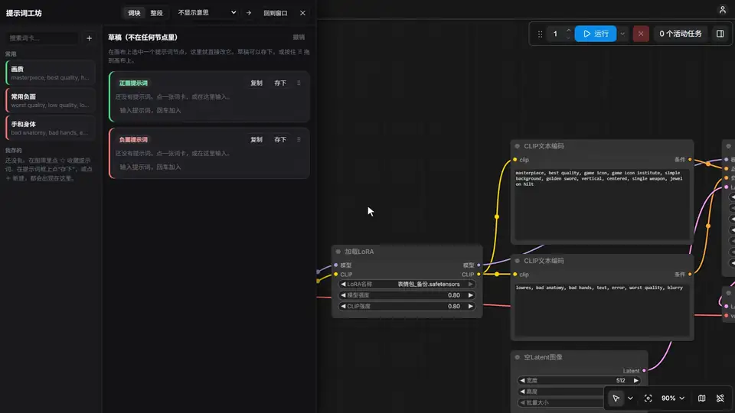This screenshot has width=735, height=413.
Task: Collapse the lower CLIP文本编码 node via its dot
Action: click(518, 261)
